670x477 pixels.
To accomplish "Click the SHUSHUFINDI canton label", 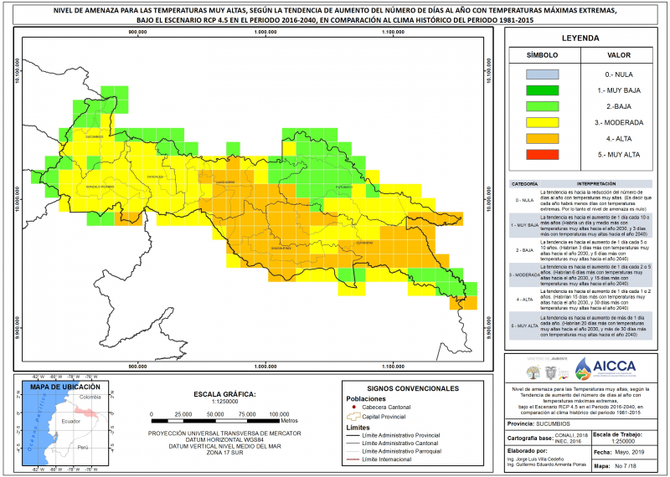I will pos(281,248).
